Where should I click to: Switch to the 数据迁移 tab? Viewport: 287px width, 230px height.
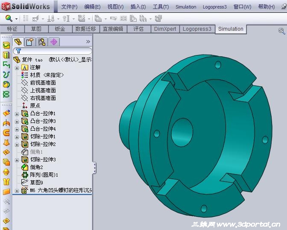86,29
